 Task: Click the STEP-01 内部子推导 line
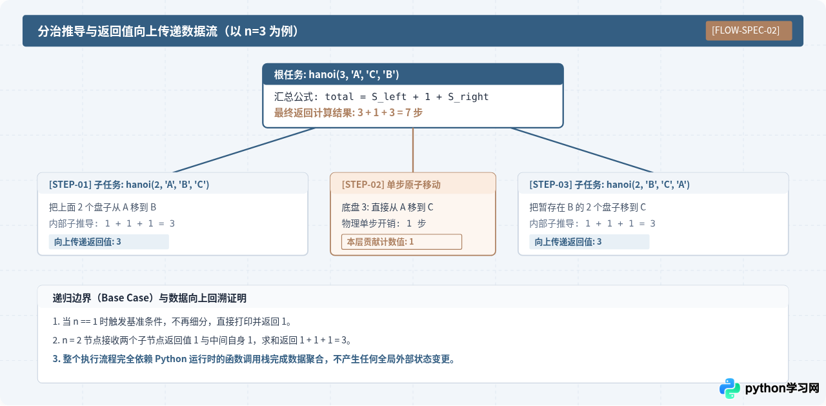pyautogui.click(x=112, y=223)
